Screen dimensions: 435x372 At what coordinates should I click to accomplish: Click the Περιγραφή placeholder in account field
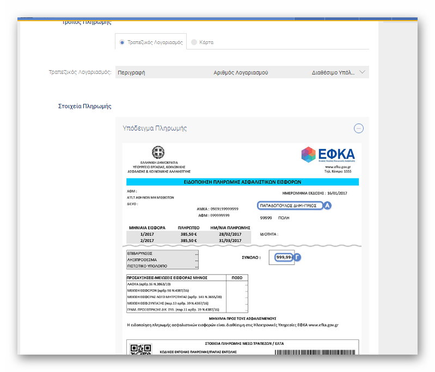[x=131, y=72]
